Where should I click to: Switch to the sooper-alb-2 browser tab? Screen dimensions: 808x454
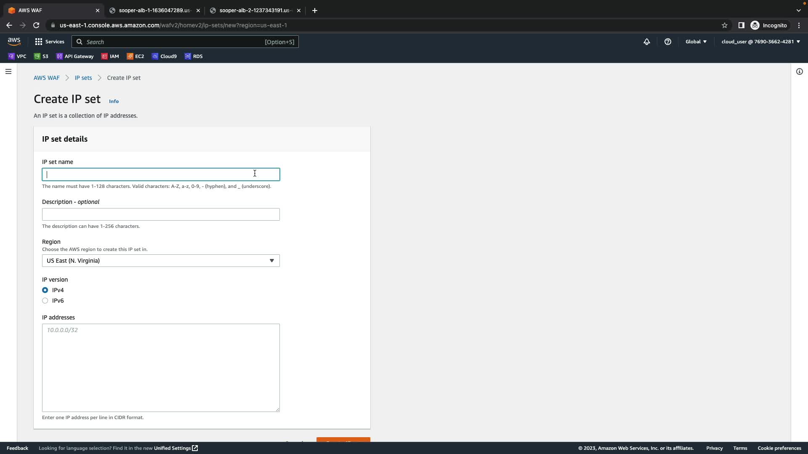coord(254,11)
